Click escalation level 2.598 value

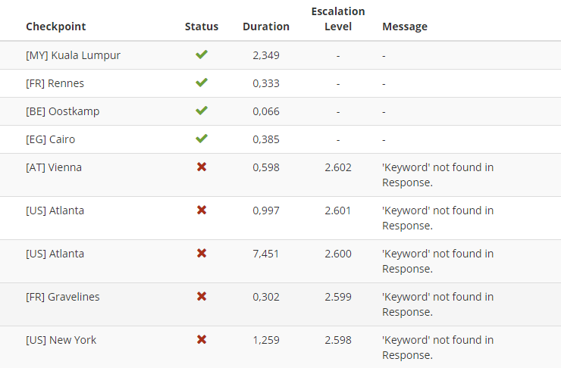point(338,340)
